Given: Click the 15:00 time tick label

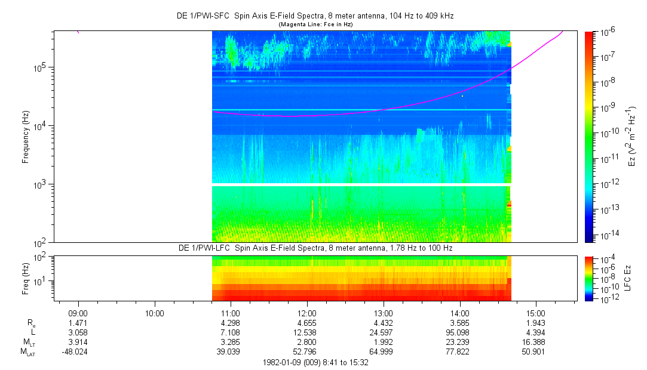Looking at the screenshot, I should coord(536,313).
